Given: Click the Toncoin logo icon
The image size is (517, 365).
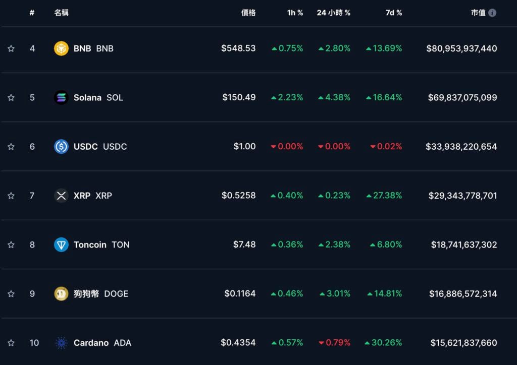Looking at the screenshot, I should (x=61, y=245).
